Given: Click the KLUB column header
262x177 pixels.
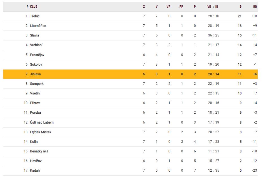Looking at the screenshot, I should (x=34, y=7).
